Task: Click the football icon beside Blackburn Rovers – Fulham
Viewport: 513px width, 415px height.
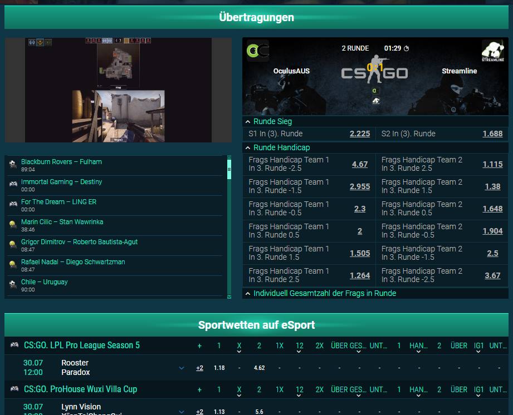Action: (x=13, y=164)
